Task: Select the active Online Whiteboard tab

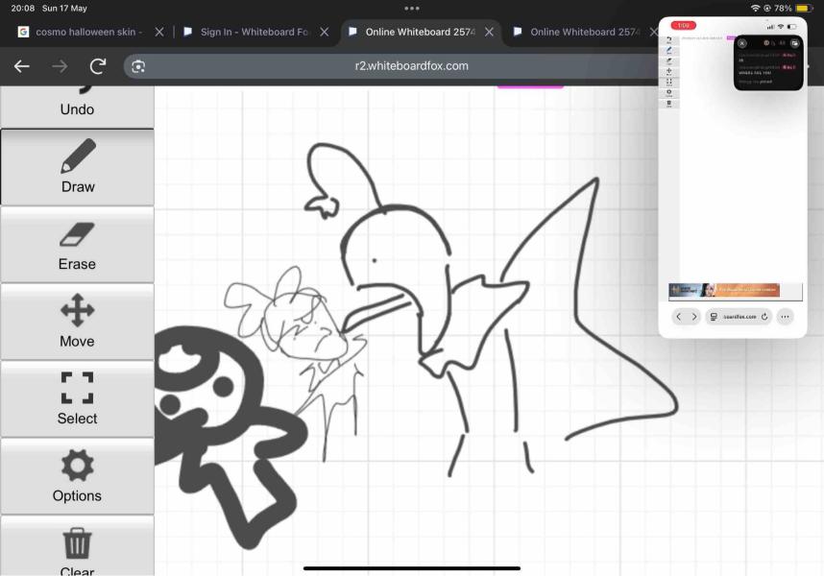Action: coord(420,32)
